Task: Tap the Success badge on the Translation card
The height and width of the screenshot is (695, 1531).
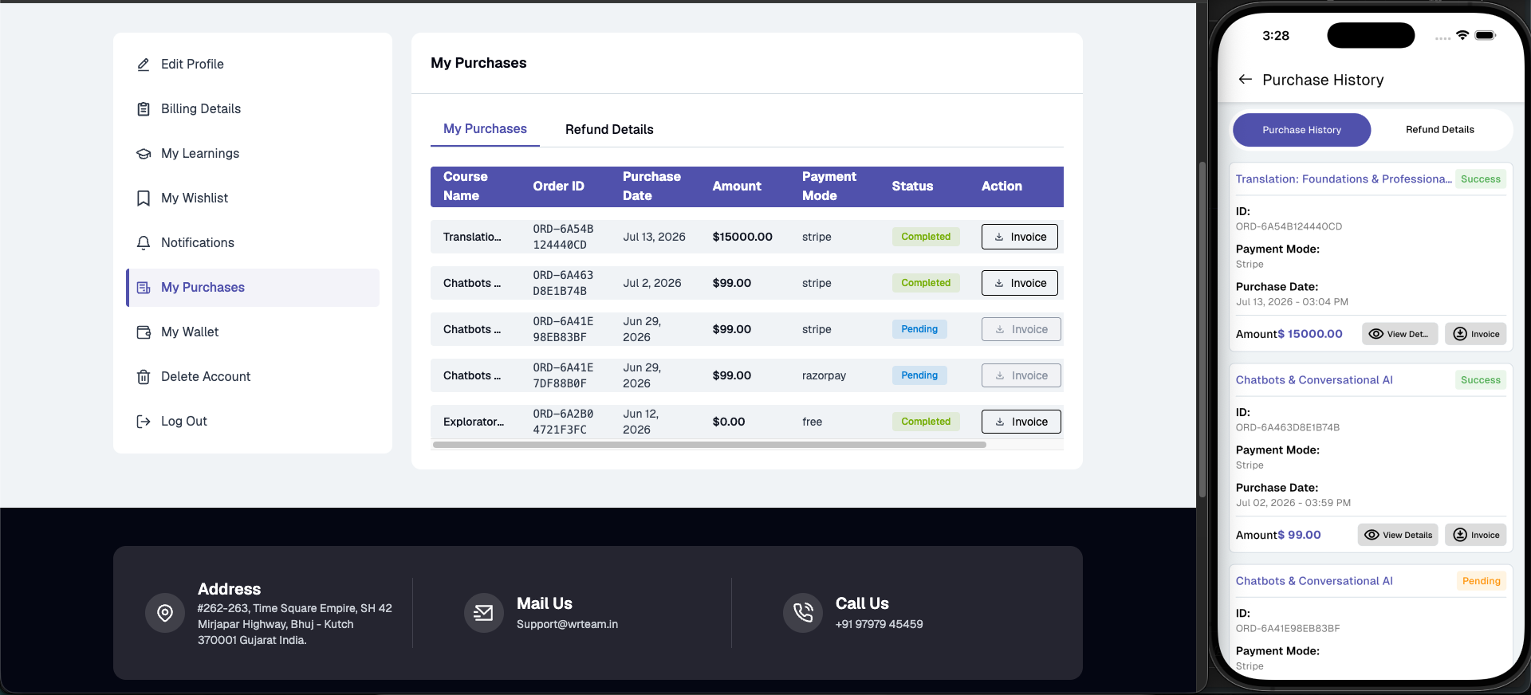Action: coord(1481,179)
